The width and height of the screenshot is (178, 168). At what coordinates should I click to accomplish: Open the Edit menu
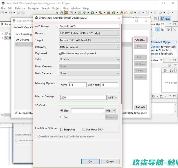coord(10,8)
